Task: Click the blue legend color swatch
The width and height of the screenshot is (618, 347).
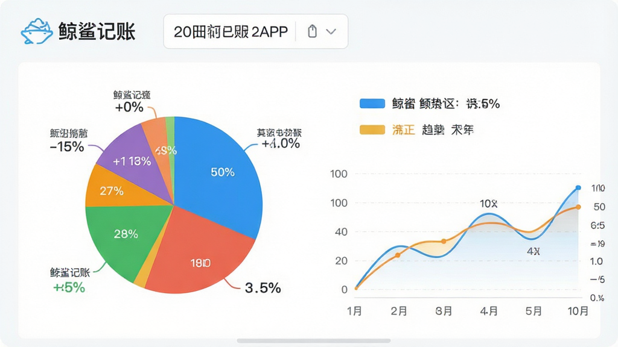Action: point(372,104)
